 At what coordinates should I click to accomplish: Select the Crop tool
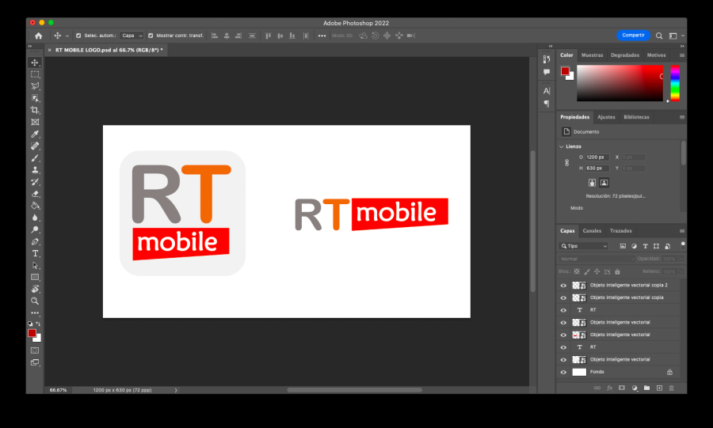click(x=35, y=110)
